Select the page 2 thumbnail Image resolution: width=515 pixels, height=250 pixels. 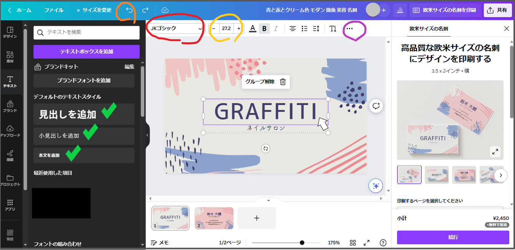click(x=214, y=218)
